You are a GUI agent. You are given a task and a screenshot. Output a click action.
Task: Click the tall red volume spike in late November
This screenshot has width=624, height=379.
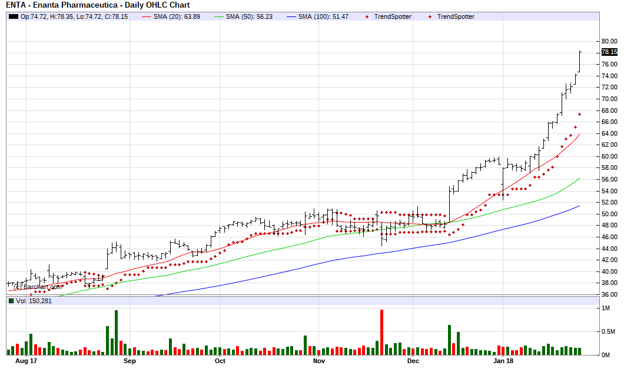[x=382, y=333]
